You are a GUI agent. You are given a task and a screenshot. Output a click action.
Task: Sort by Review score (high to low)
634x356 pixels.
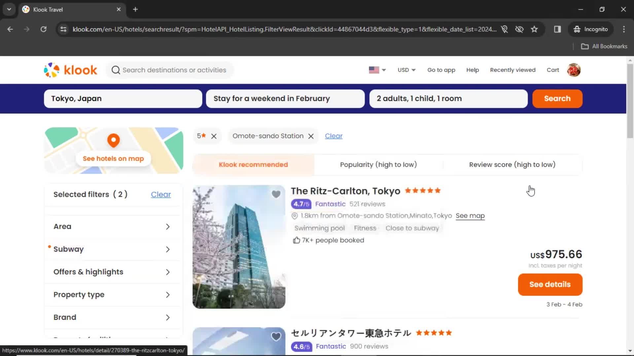pyautogui.click(x=512, y=164)
